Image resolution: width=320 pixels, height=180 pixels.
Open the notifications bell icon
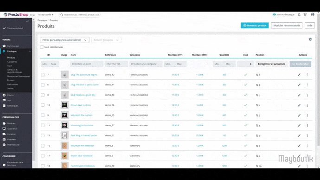(299, 14)
